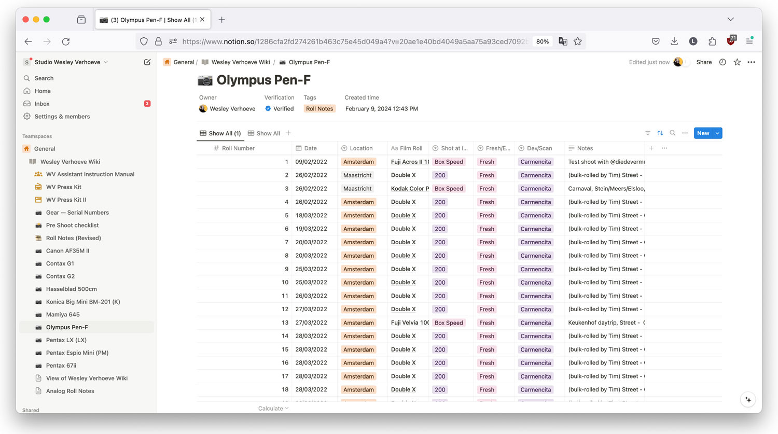Go to Wesley Verhoeve Wiki breadcrumb
778x434 pixels.
(236, 62)
